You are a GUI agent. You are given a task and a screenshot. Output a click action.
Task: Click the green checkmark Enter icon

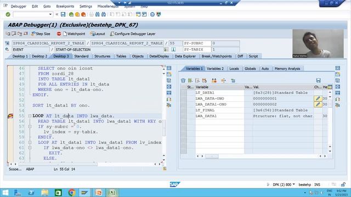pyautogui.click(x=8, y=15)
